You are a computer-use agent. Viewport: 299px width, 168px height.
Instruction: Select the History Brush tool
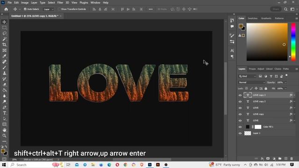(x=4, y=79)
